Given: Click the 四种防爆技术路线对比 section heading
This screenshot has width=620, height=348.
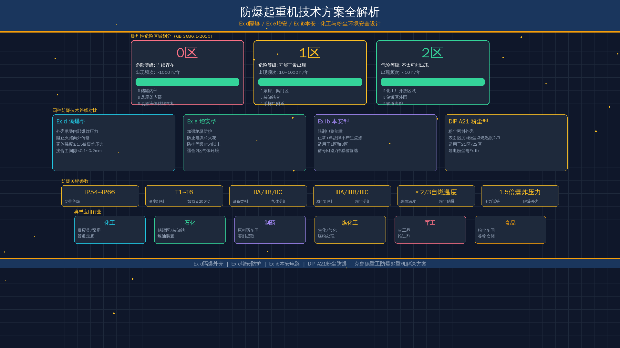Looking at the screenshot, I should click(75, 110).
